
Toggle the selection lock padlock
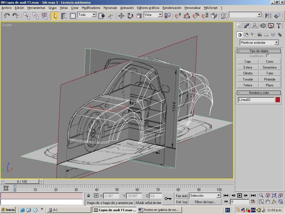[x=89, y=196]
